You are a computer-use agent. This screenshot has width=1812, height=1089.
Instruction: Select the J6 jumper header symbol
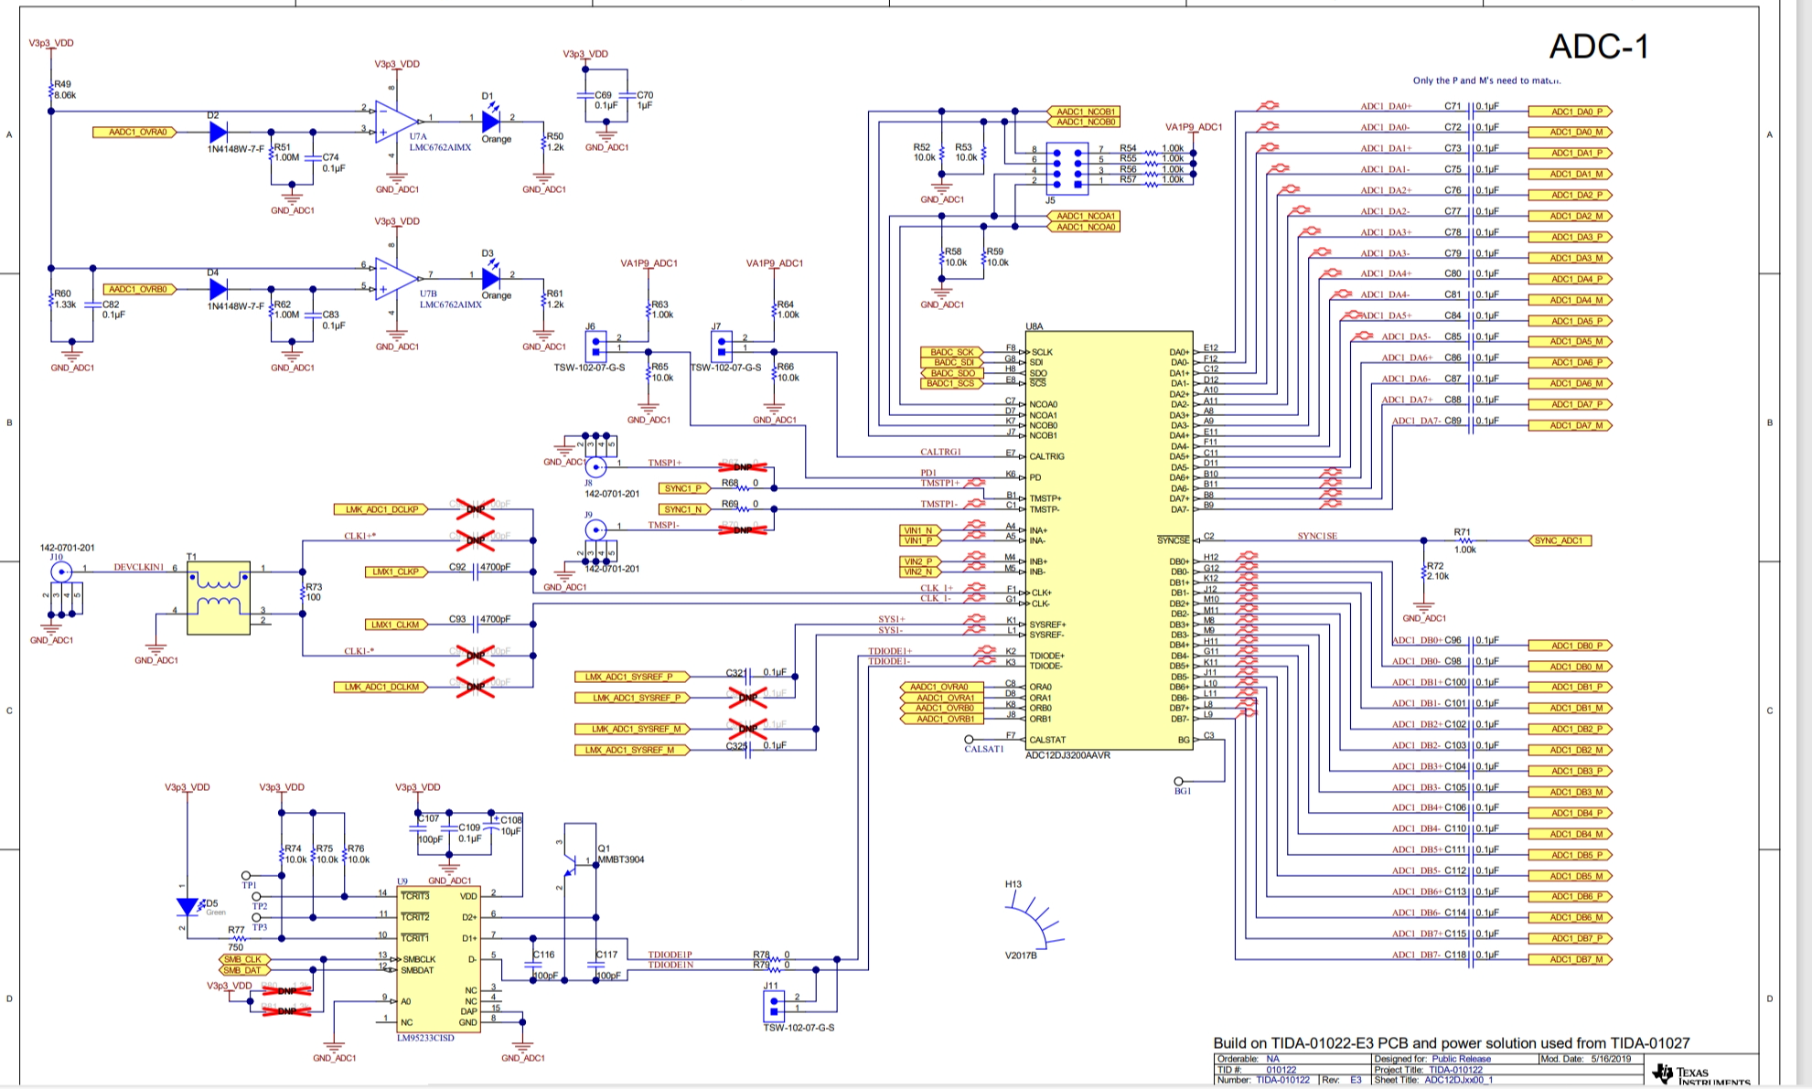click(595, 347)
